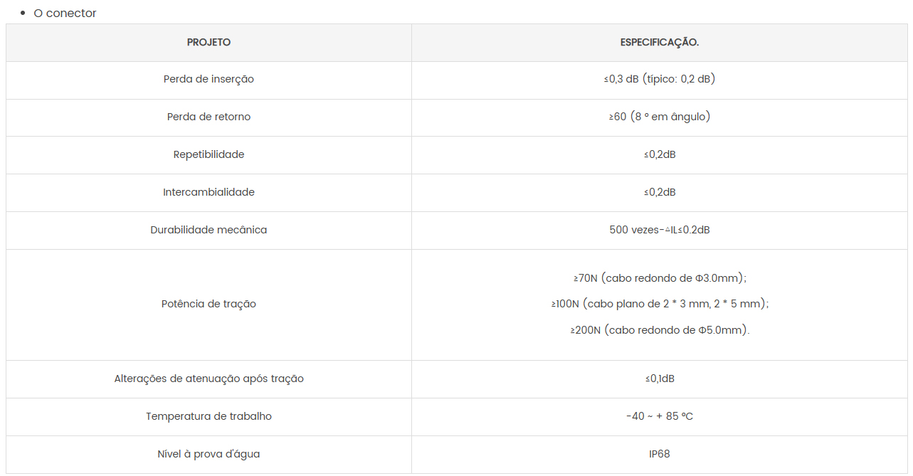Click the Potência de tração label

(x=209, y=304)
